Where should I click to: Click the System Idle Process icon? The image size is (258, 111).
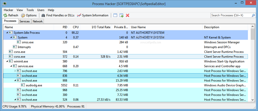(x=11, y=32)
